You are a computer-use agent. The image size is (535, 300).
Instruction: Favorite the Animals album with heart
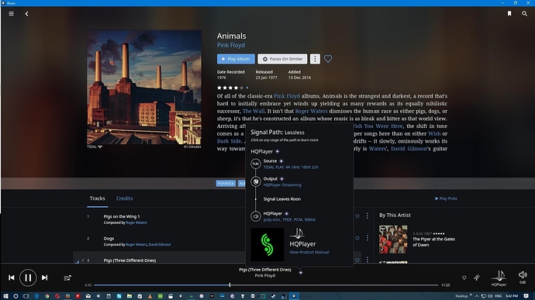point(328,59)
